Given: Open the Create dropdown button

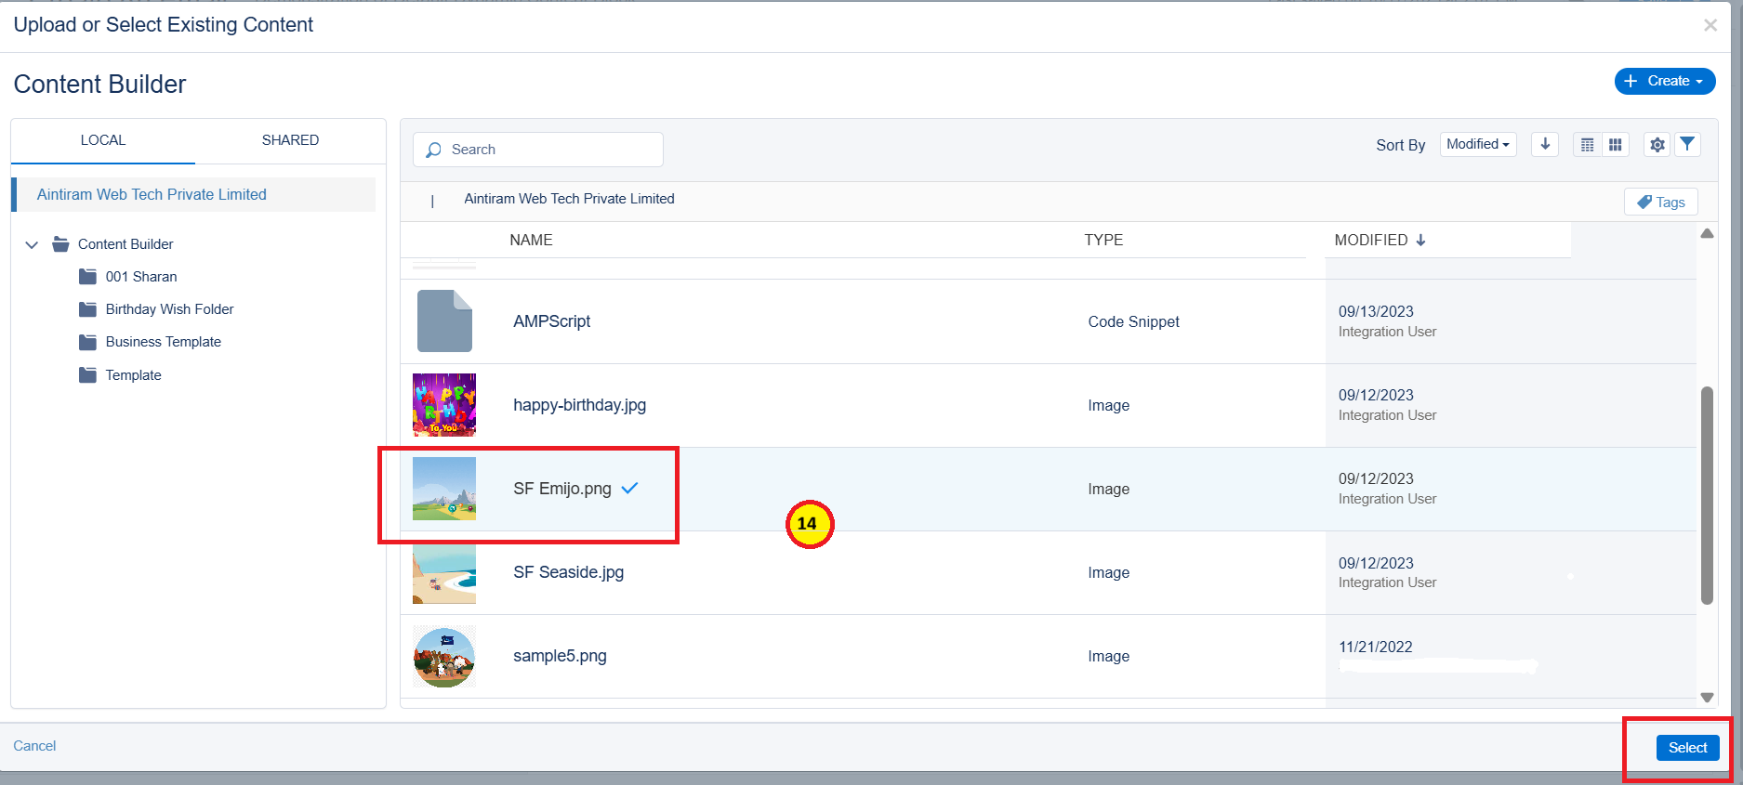Looking at the screenshot, I should point(1664,81).
